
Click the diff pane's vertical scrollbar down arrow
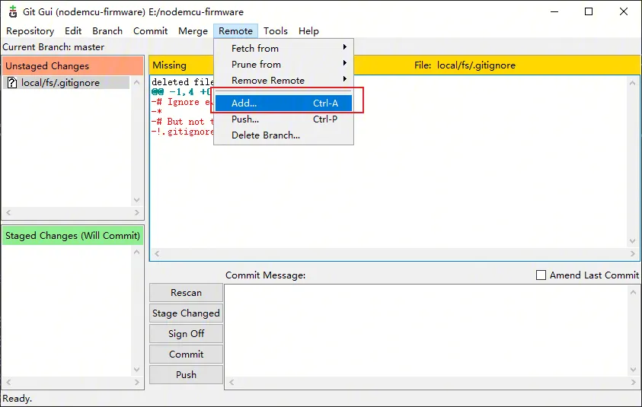point(634,242)
